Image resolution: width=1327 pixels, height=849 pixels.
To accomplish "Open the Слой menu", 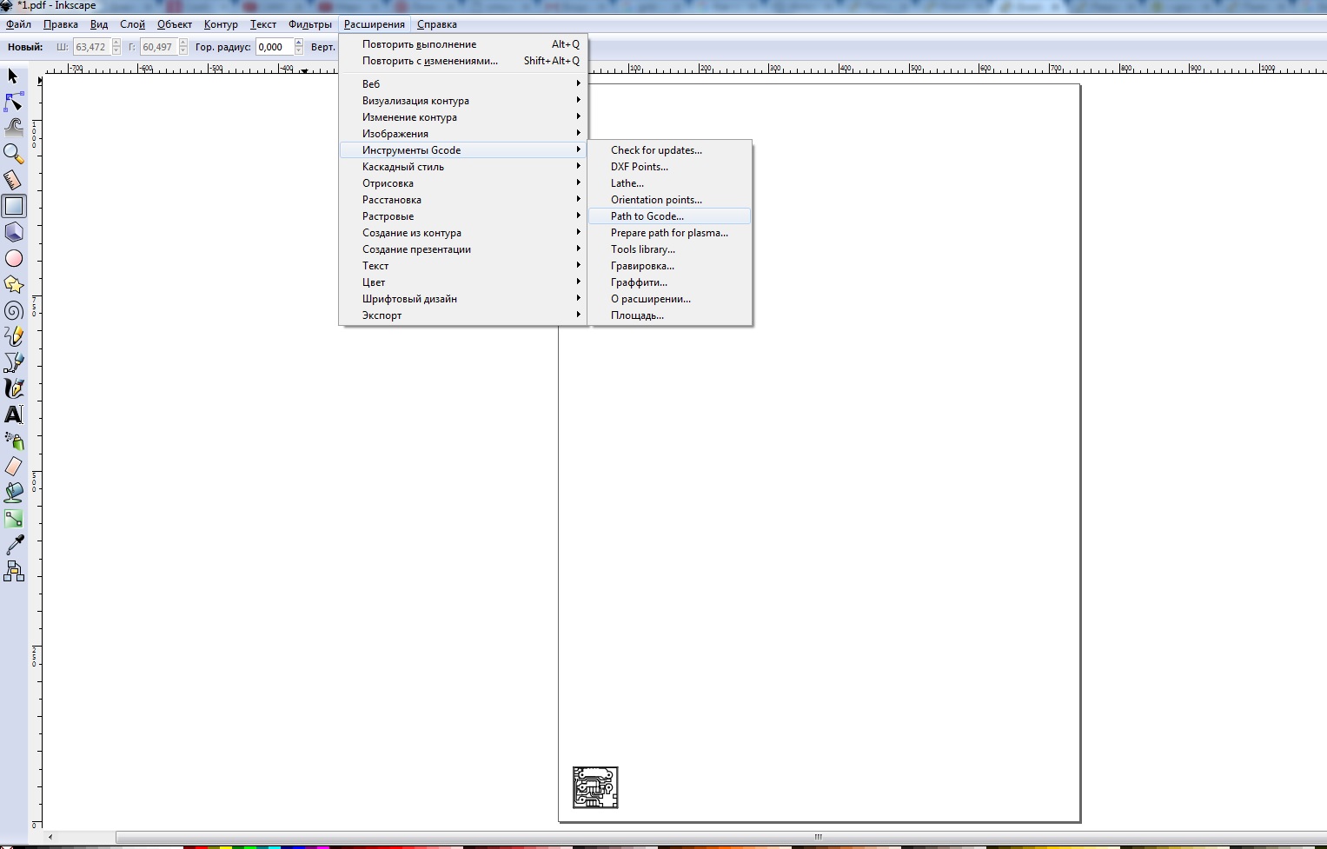I will (x=132, y=24).
